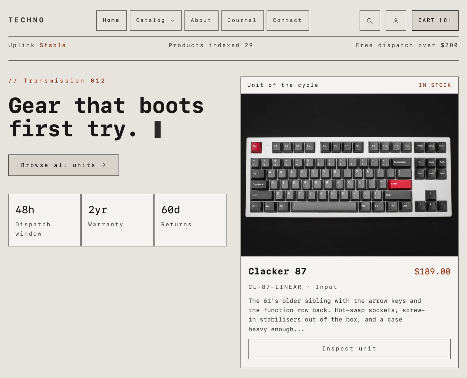This screenshot has height=378, width=467.
Task: Open the search icon button
Action: click(370, 20)
